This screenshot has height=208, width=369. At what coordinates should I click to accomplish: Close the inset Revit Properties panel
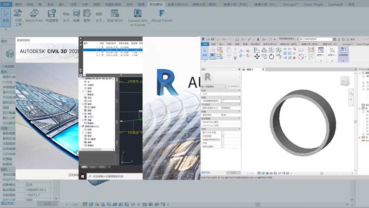click(x=239, y=70)
